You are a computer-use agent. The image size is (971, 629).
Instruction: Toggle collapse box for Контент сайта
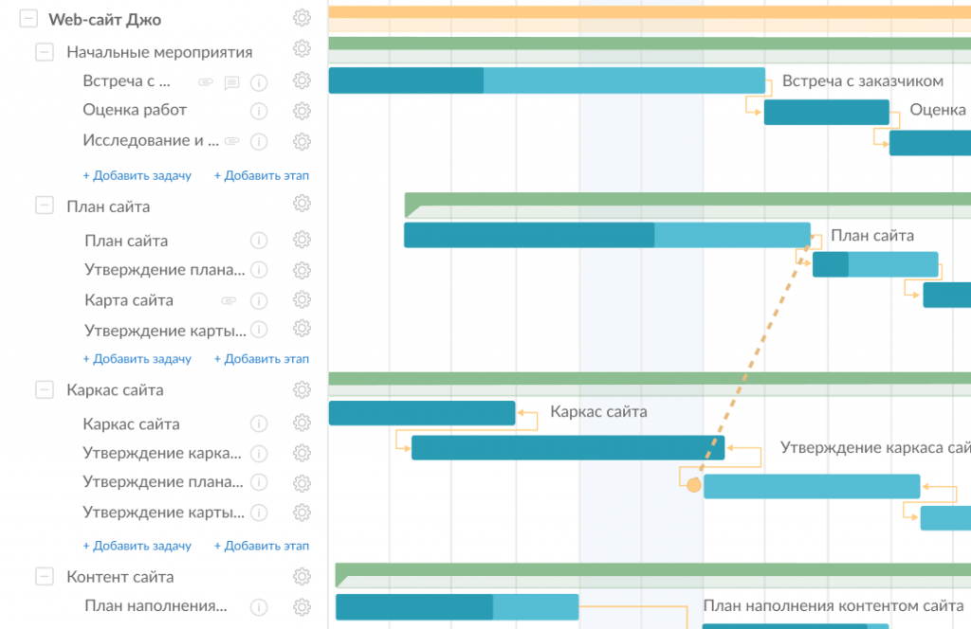(x=45, y=576)
